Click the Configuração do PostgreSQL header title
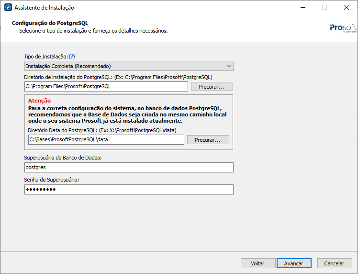The width and height of the screenshot is (358, 274). (50, 23)
